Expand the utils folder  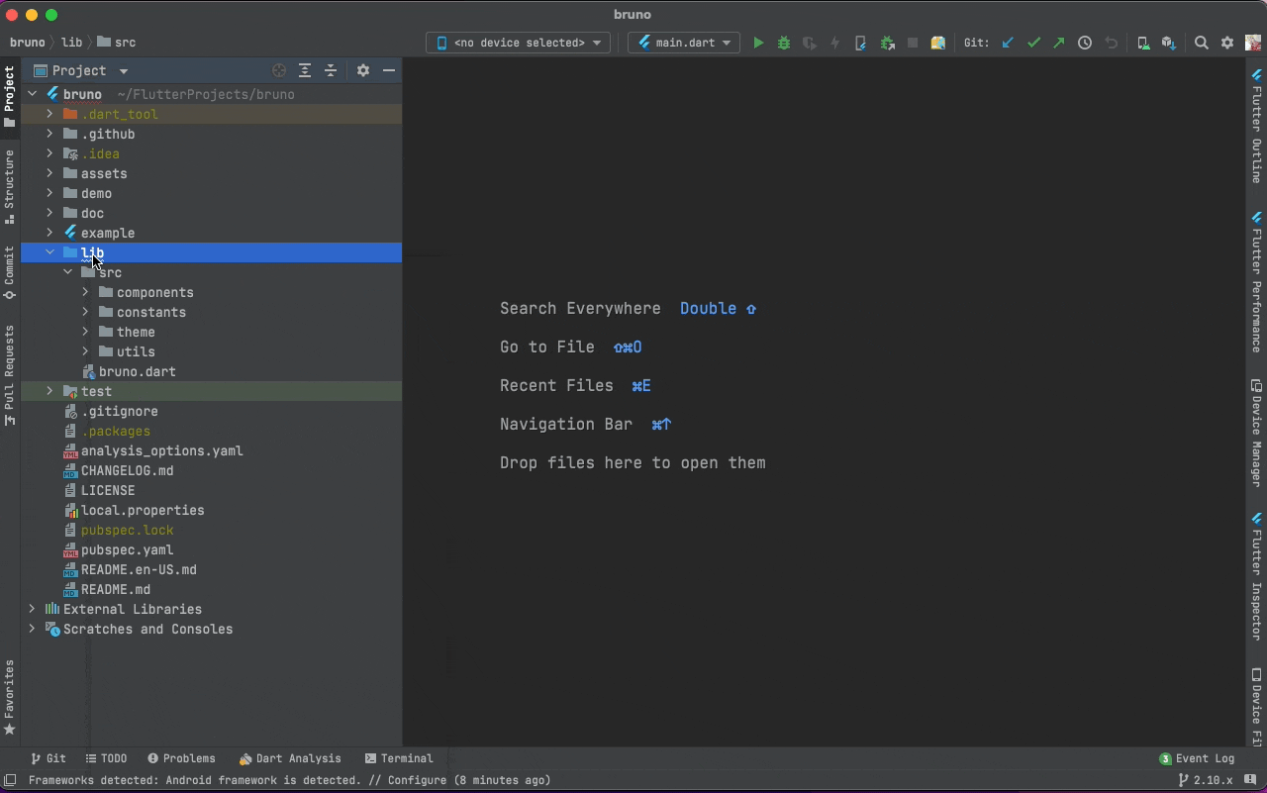[85, 351]
